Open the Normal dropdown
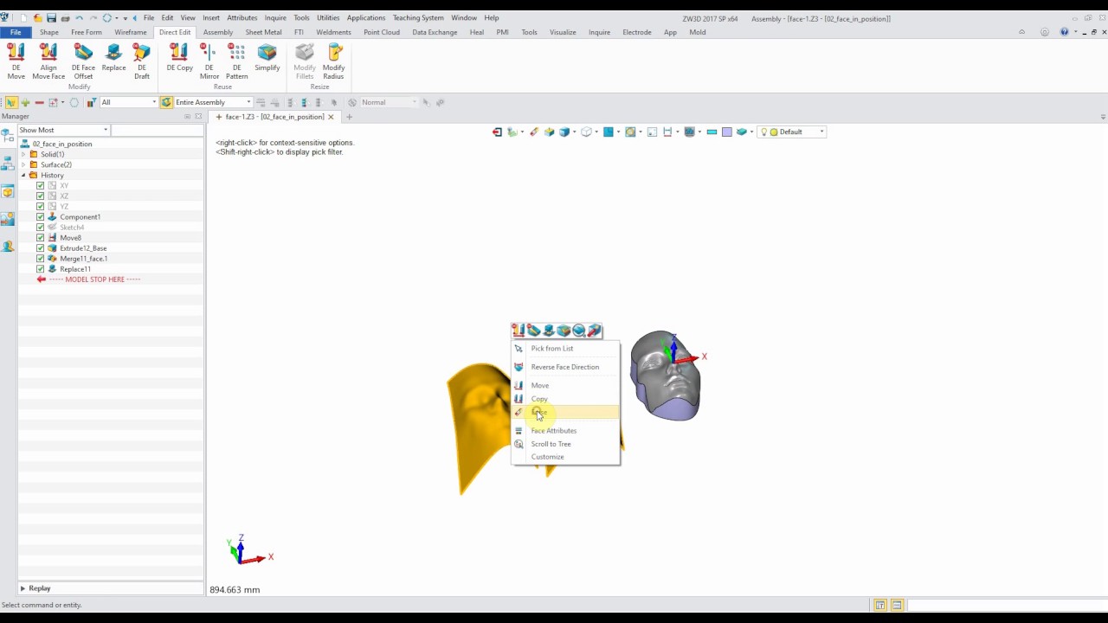1108x623 pixels. point(388,102)
